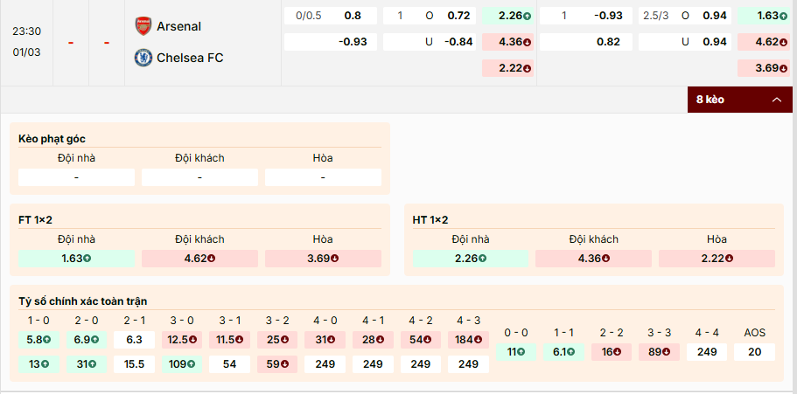This screenshot has width=797, height=394.
Task: Click the Arsenal club crest icon
Action: 143,26
